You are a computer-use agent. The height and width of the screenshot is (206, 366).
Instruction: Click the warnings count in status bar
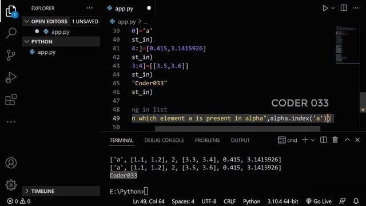[25, 201]
